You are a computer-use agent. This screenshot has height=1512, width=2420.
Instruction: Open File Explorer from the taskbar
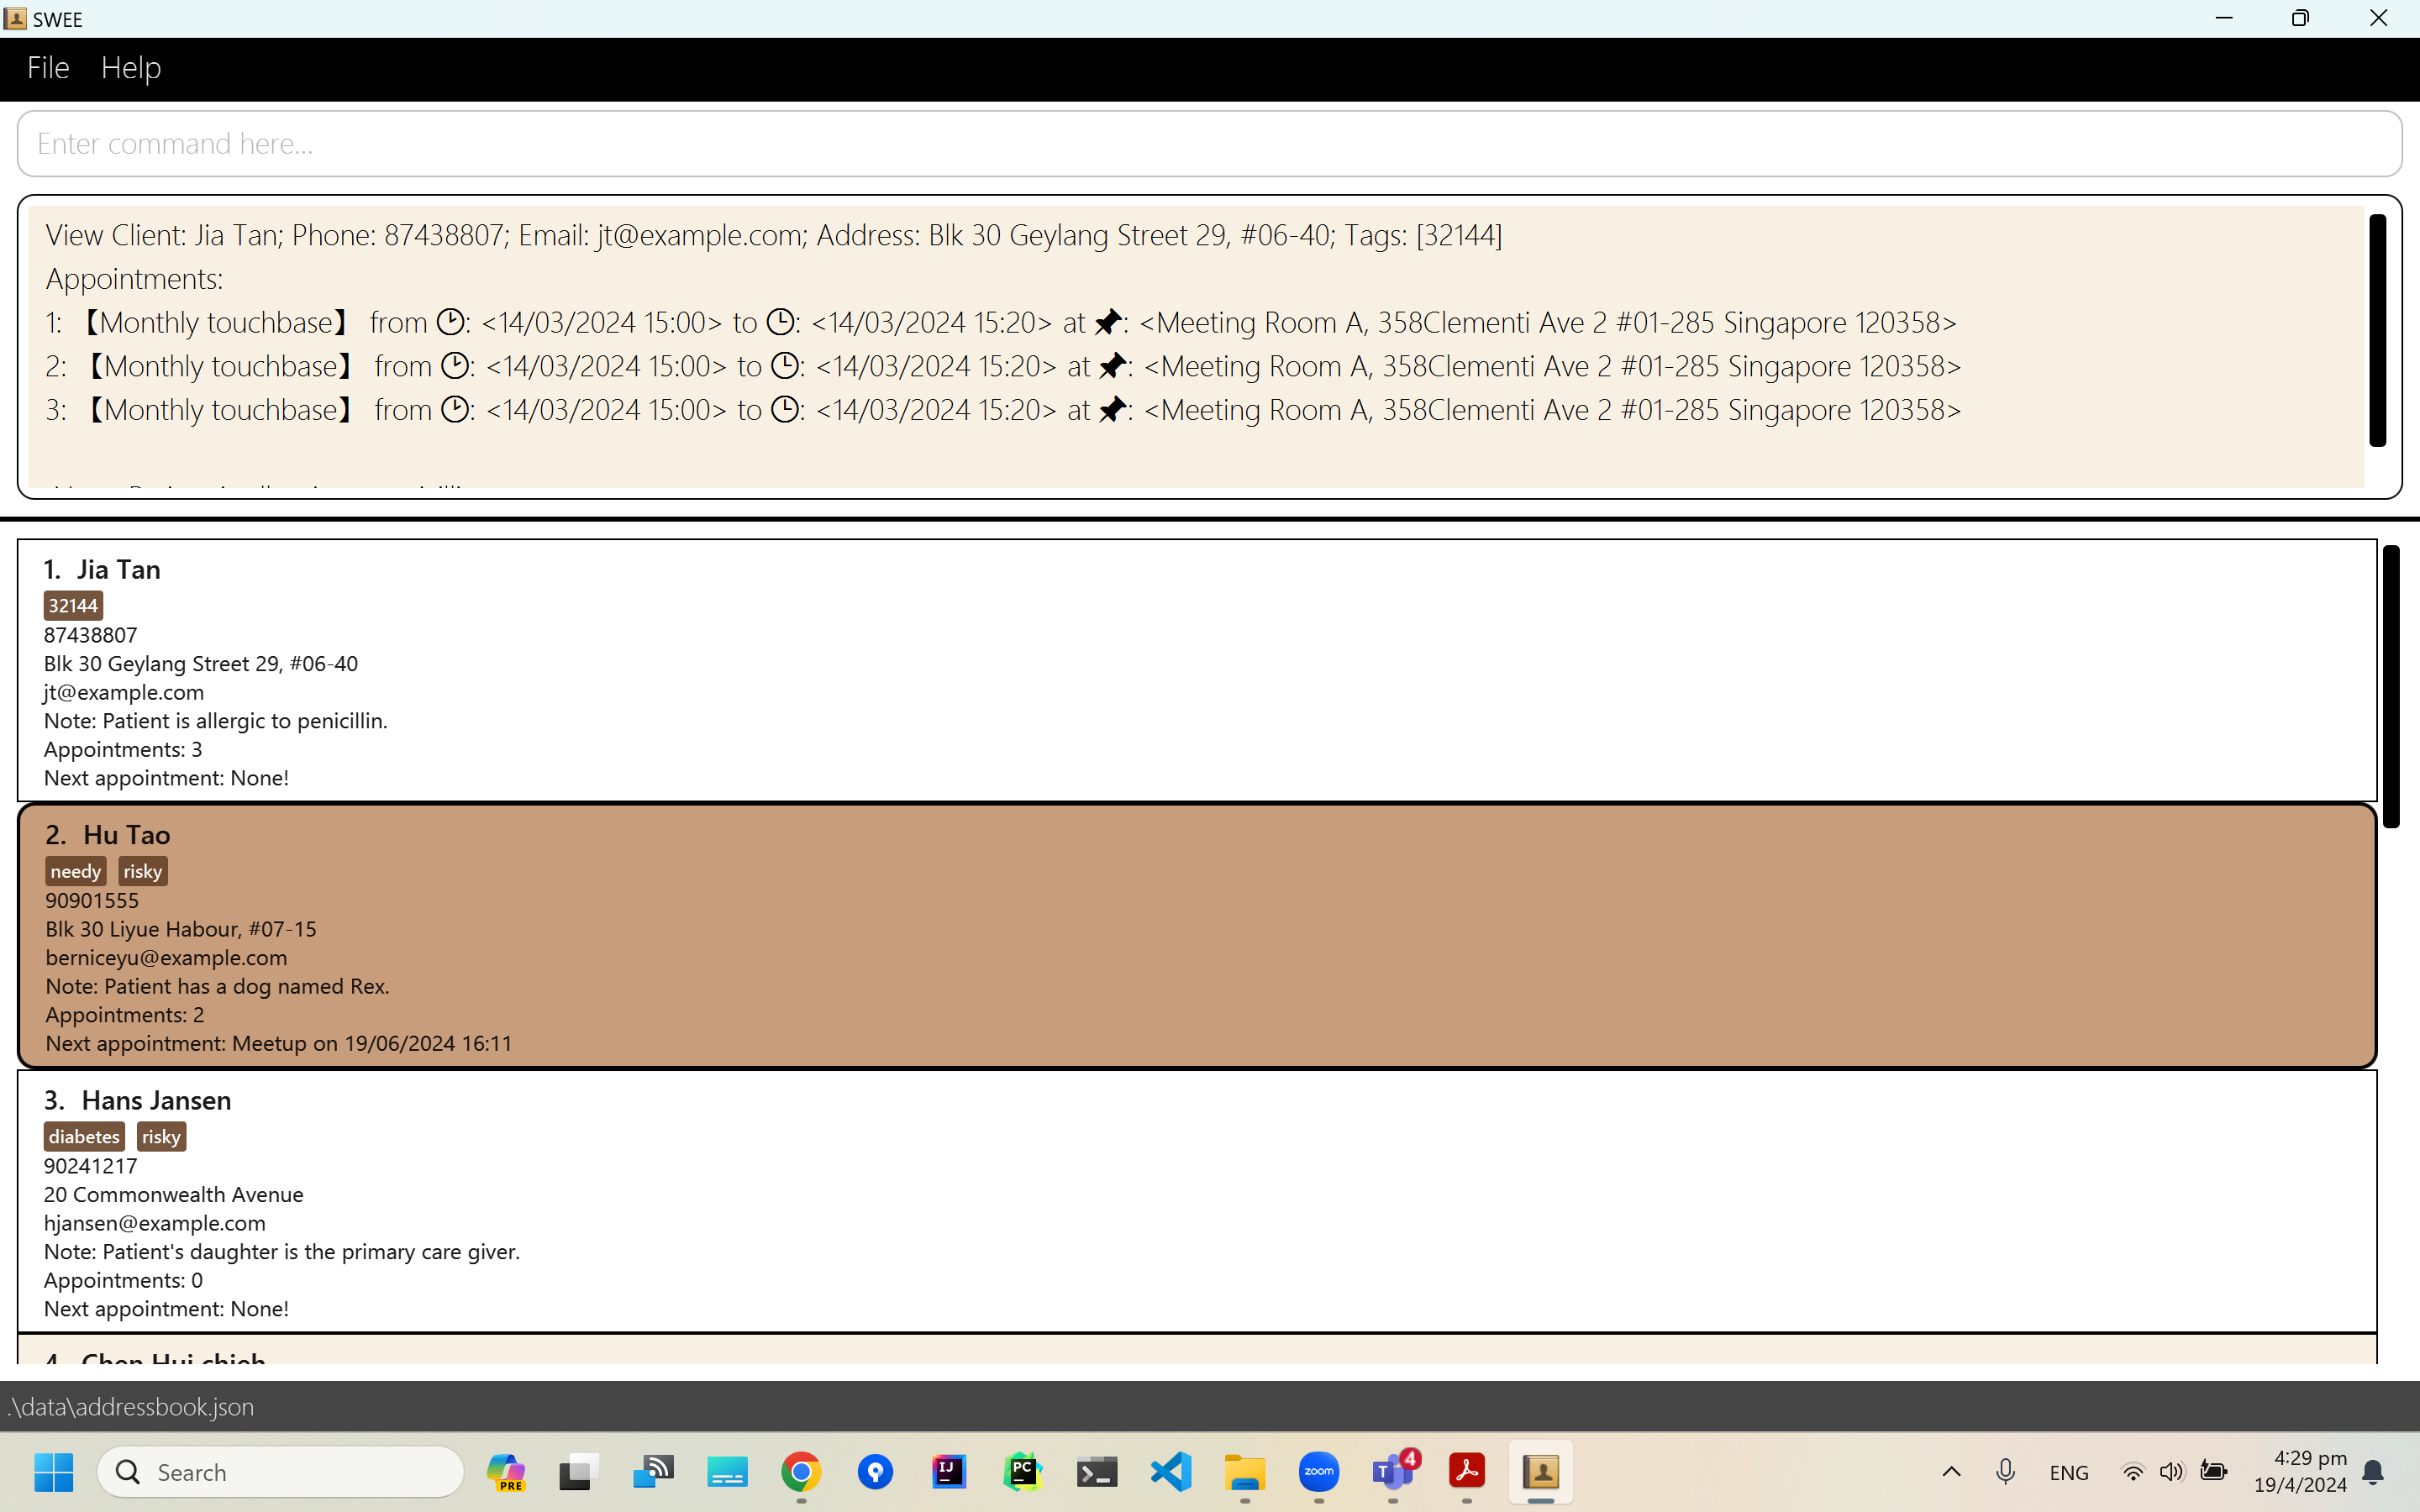[x=1245, y=1472]
